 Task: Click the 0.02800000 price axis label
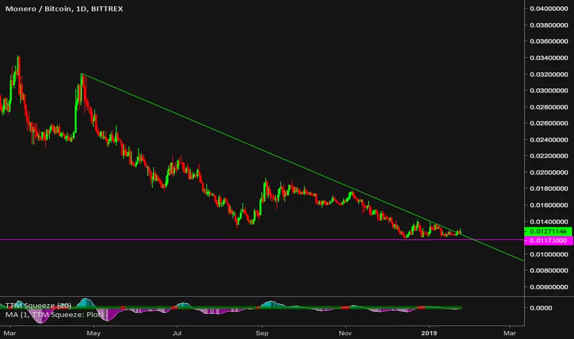(549, 107)
